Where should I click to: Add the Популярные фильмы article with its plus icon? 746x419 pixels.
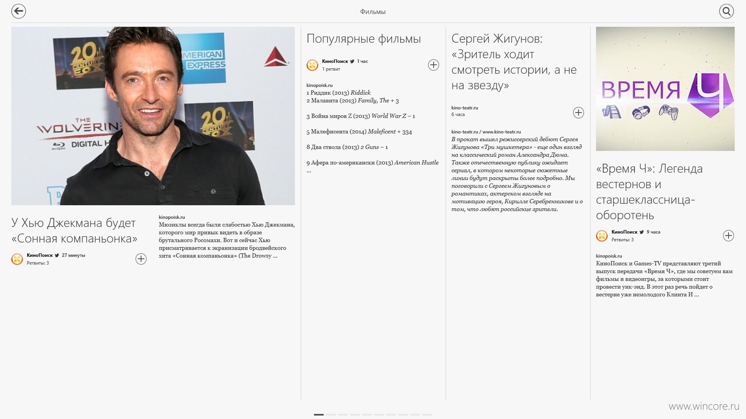click(434, 65)
